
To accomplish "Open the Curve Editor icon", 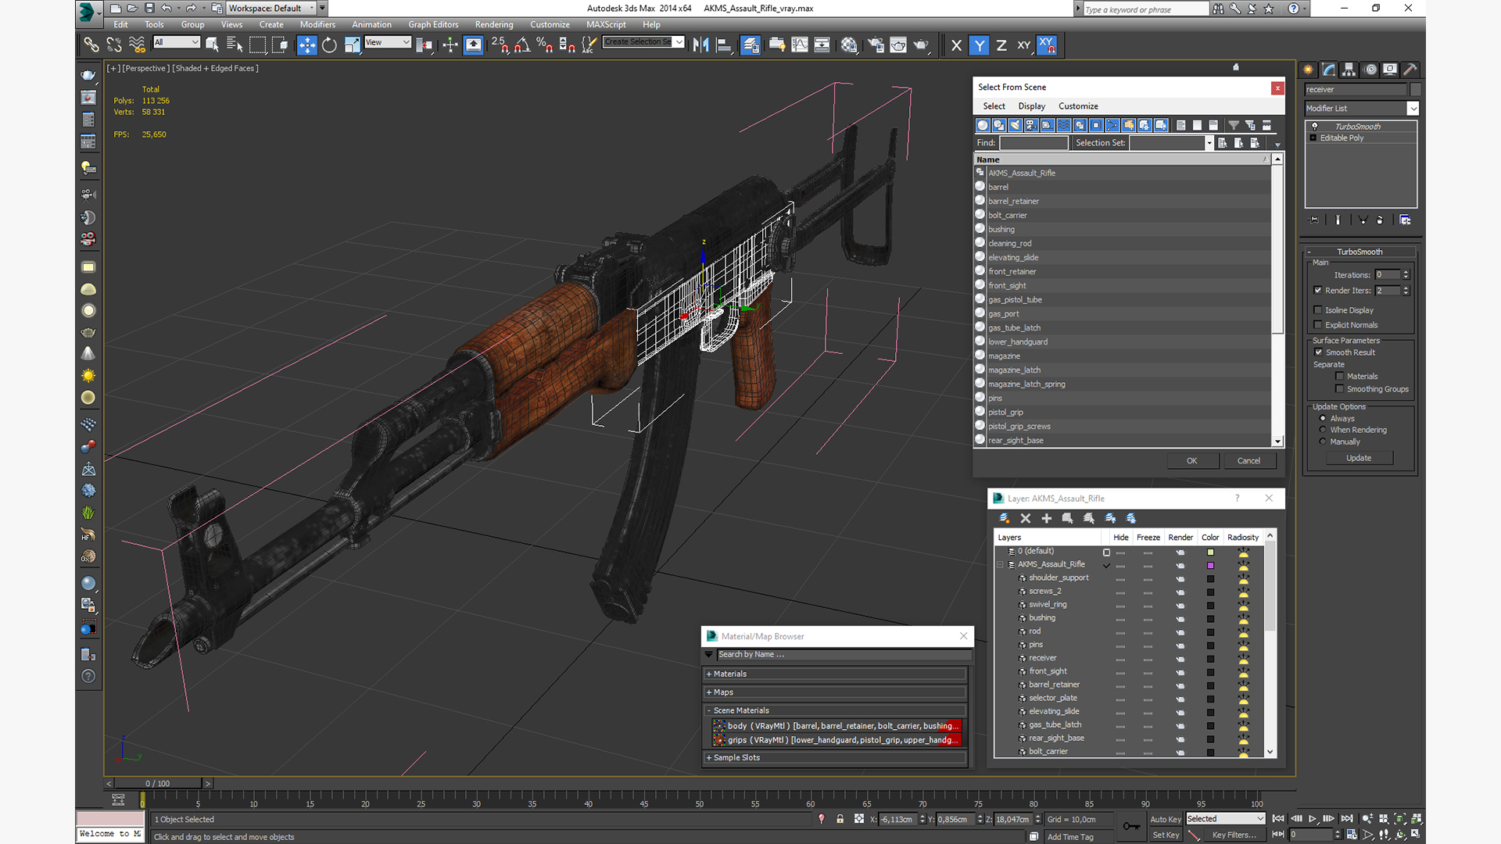I will coord(800,45).
